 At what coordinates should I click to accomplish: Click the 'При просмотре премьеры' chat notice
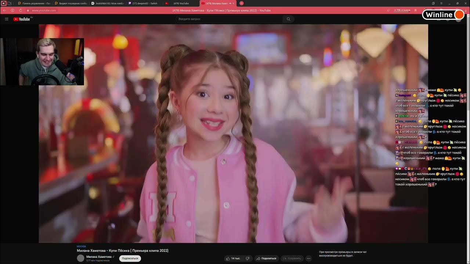tap(343, 254)
